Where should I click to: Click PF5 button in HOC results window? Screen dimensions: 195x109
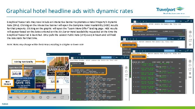[x=117, y=58]
